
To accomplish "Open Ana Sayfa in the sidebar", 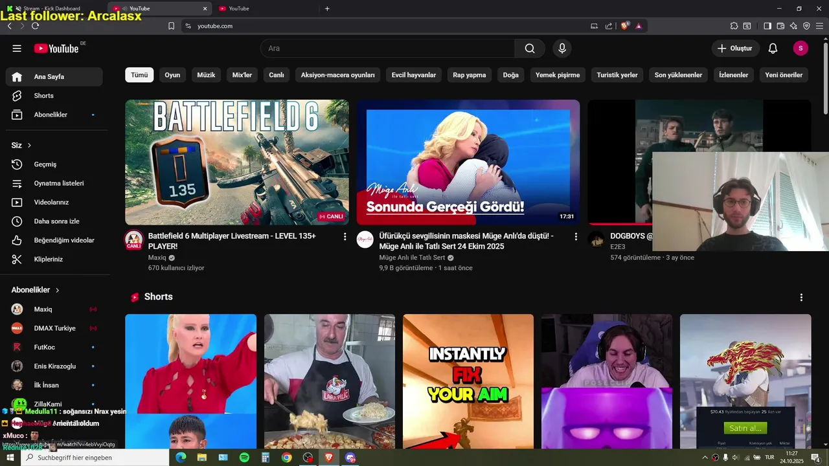I will coord(54,76).
